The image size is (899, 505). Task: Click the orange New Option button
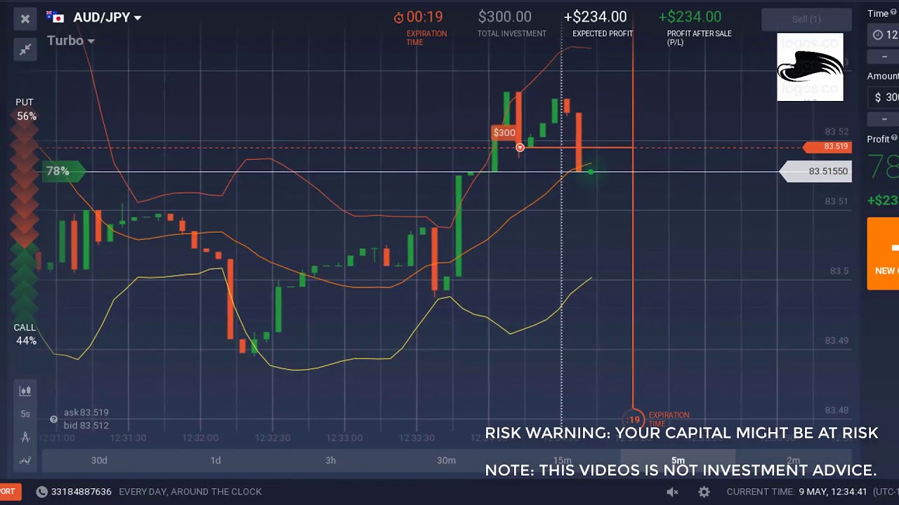884,253
